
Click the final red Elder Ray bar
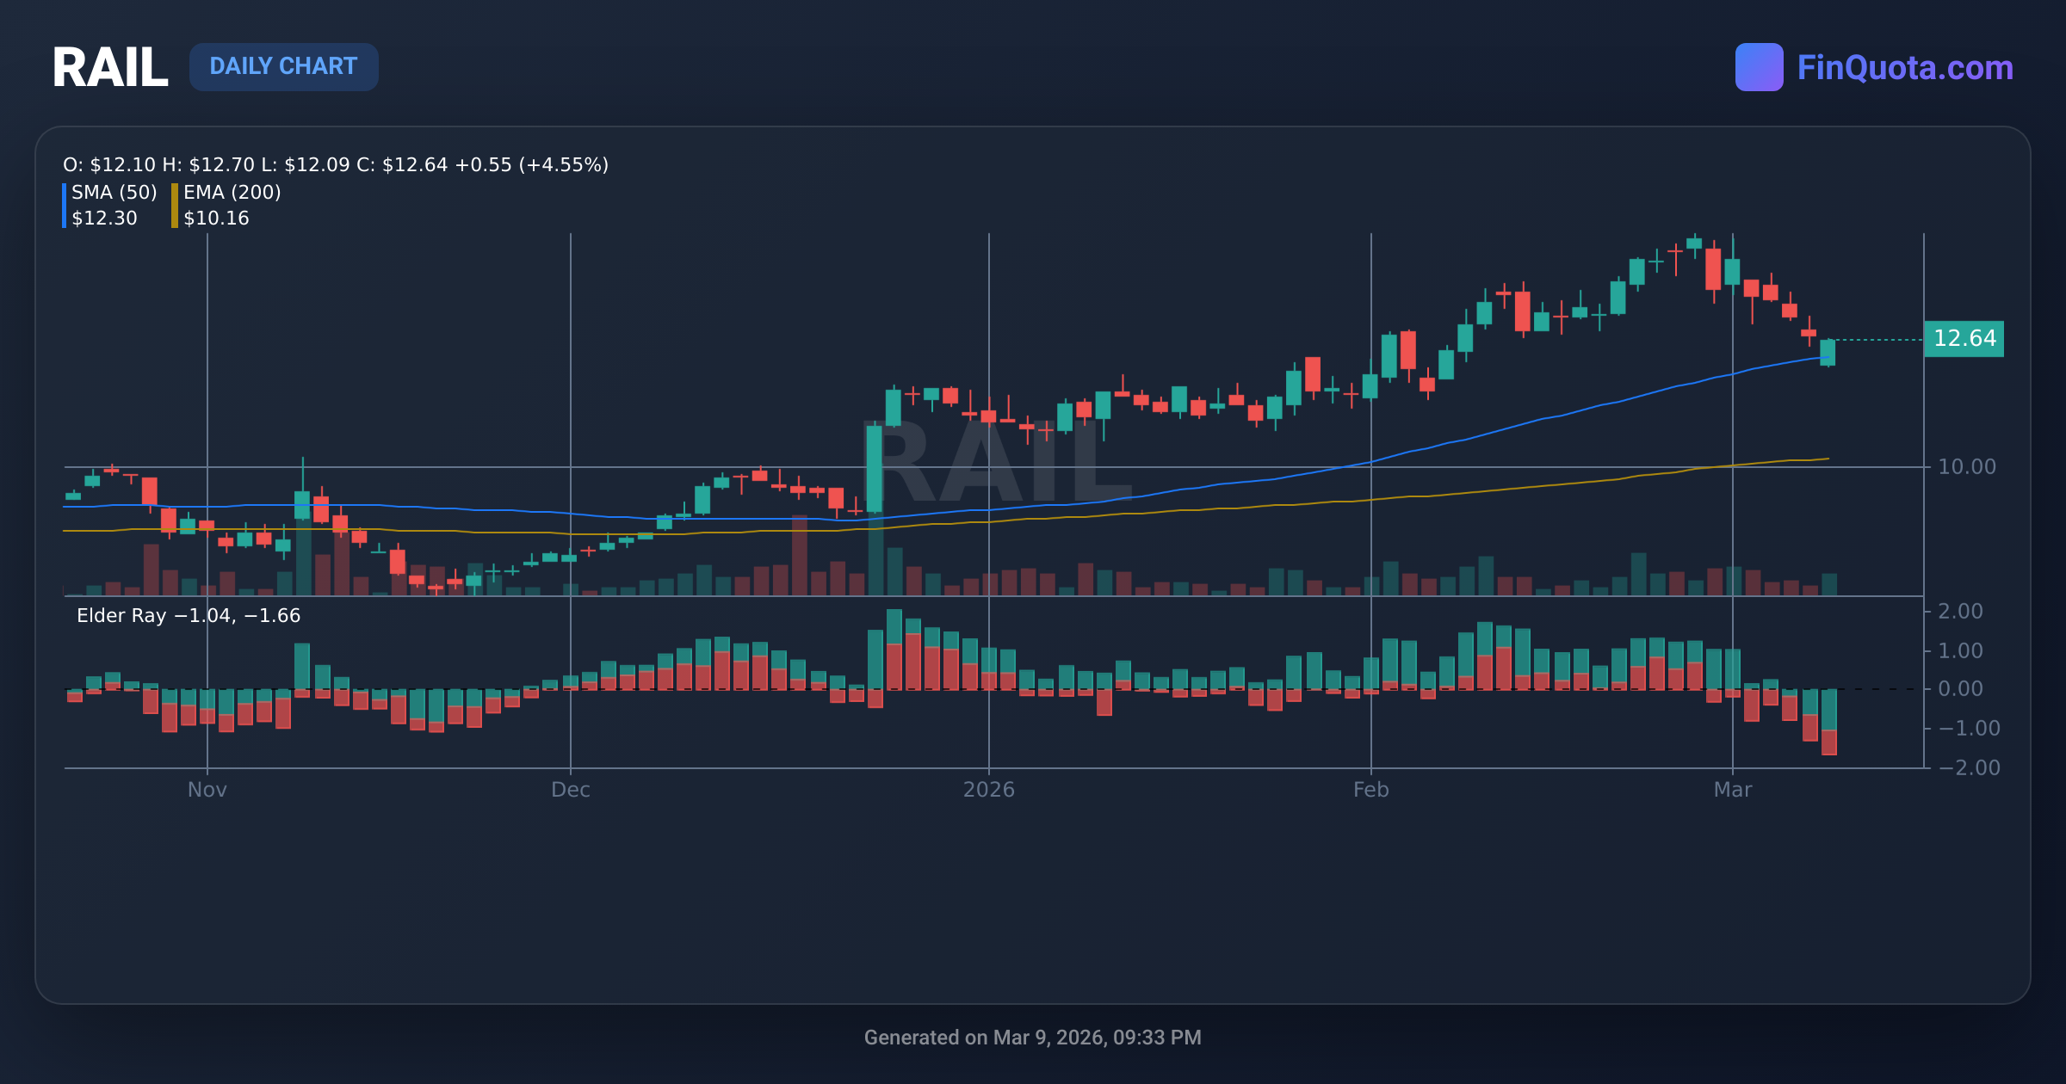[1829, 742]
